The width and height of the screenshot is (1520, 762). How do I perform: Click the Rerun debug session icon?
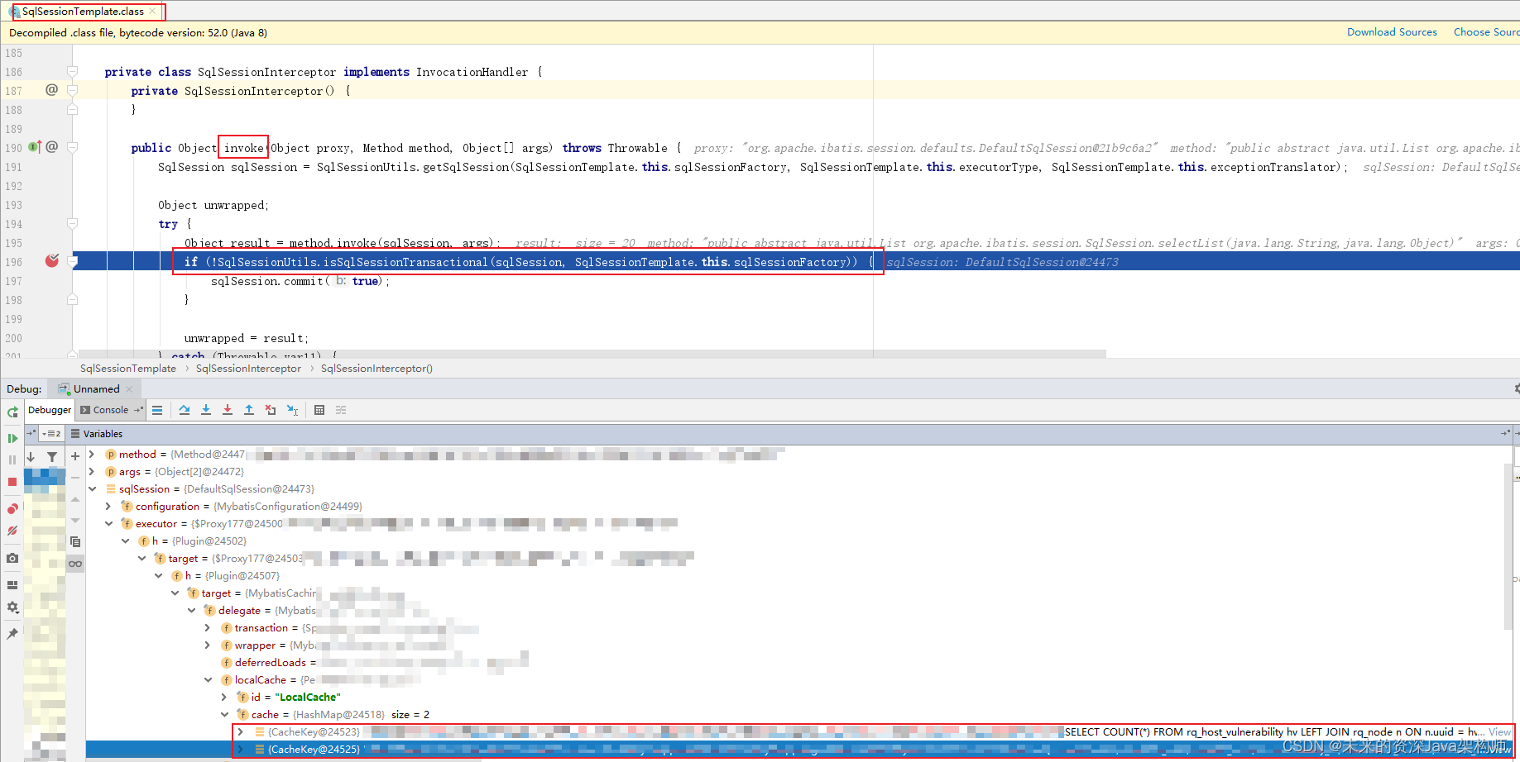(x=12, y=412)
